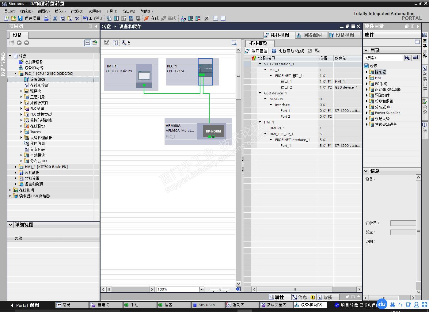Cut selection with the scissors icon
Viewport: 429px width, 312px height.
[55, 18]
